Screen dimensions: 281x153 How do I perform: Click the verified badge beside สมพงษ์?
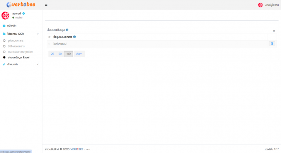point(24,14)
